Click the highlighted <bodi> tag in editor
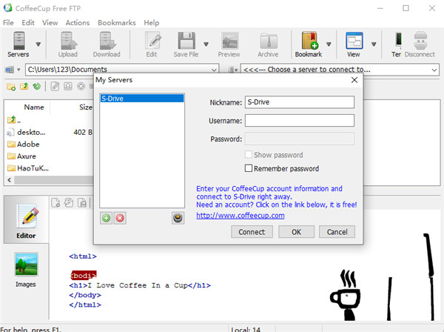Viewport: 444px width, 332px height. [84, 275]
